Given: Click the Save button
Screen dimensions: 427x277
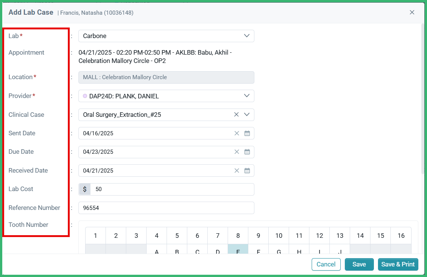Looking at the screenshot, I should 359,264.
